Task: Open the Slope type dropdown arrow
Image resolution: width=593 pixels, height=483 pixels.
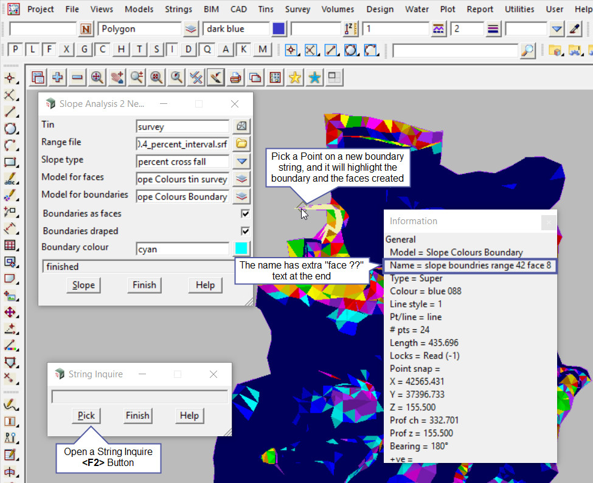Action: coord(241,161)
